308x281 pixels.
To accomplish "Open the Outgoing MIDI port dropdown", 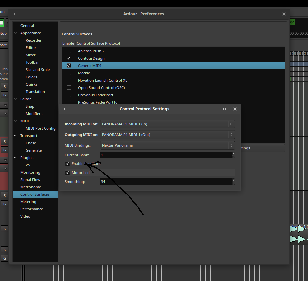I will pyautogui.click(x=168, y=135).
